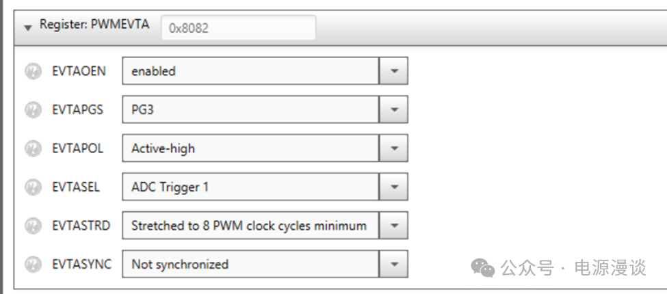Open the EVTAPGS dropdown arrow

[x=393, y=109]
